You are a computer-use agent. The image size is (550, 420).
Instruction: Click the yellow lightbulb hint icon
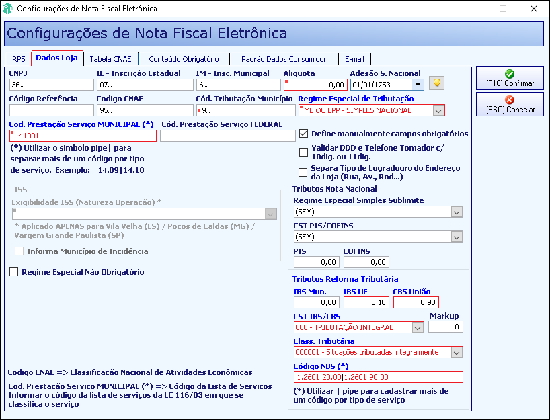click(436, 83)
